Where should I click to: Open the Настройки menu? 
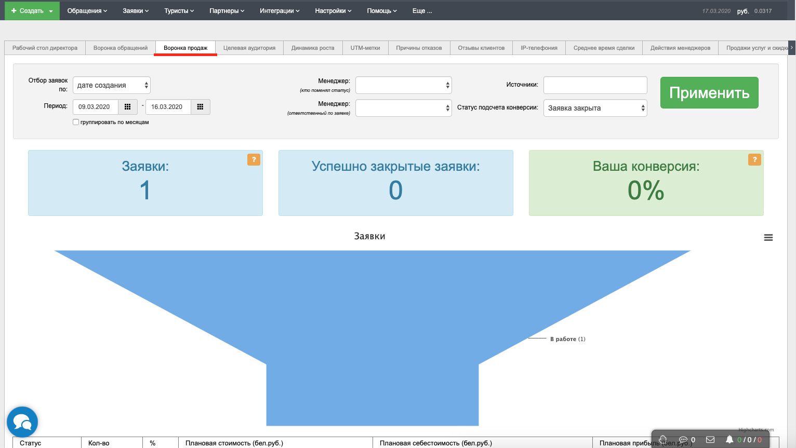tap(333, 11)
